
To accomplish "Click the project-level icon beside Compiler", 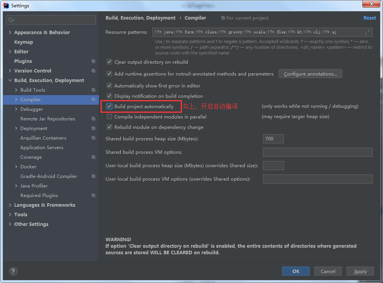I will 93,100.
